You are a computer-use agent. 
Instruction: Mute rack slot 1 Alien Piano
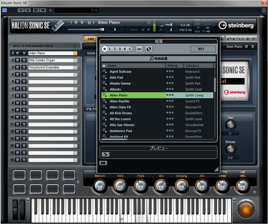click(17, 53)
